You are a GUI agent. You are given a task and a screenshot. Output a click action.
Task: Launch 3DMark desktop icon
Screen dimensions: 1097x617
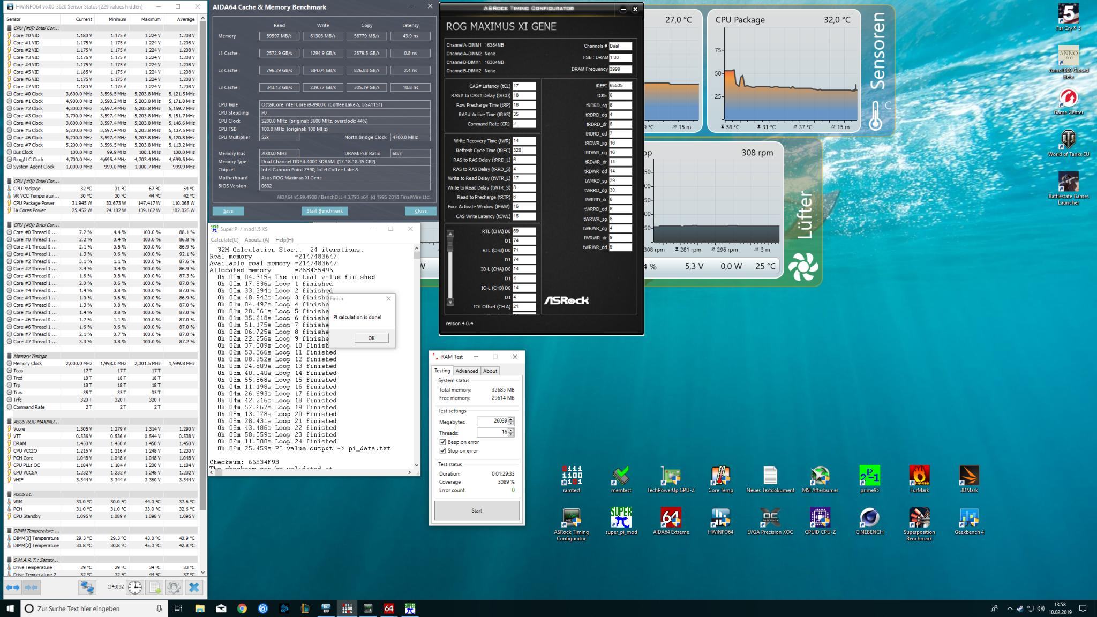coord(969,479)
